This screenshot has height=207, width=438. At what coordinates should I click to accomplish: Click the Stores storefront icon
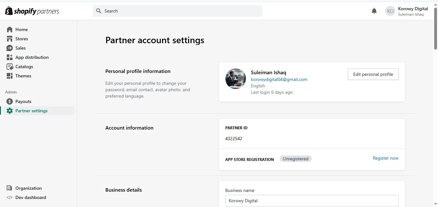[x=10, y=39]
